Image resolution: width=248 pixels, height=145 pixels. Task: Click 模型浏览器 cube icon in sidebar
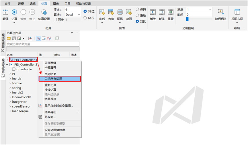3,51
